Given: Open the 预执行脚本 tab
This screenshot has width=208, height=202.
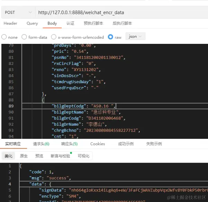Looking at the screenshot, I should tap(93, 23).
